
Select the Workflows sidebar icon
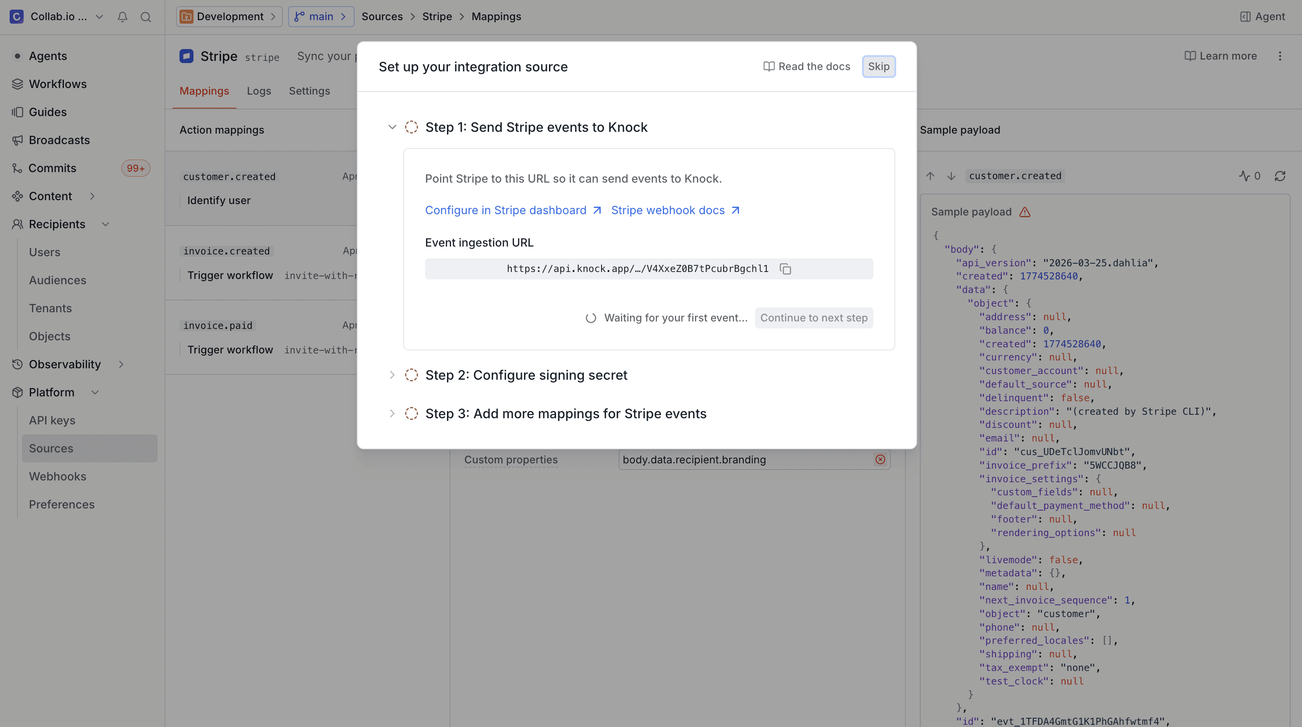pyautogui.click(x=18, y=84)
